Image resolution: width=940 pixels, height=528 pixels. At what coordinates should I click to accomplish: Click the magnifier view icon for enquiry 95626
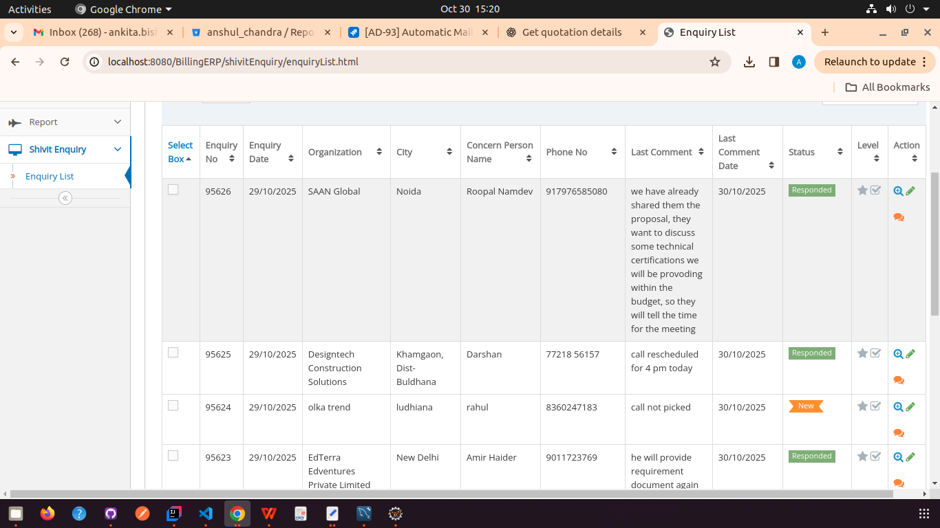pos(898,191)
